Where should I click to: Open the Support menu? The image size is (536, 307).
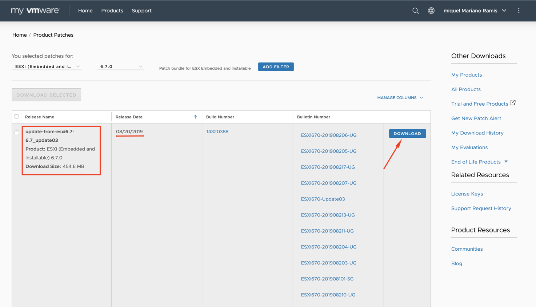[x=141, y=11]
